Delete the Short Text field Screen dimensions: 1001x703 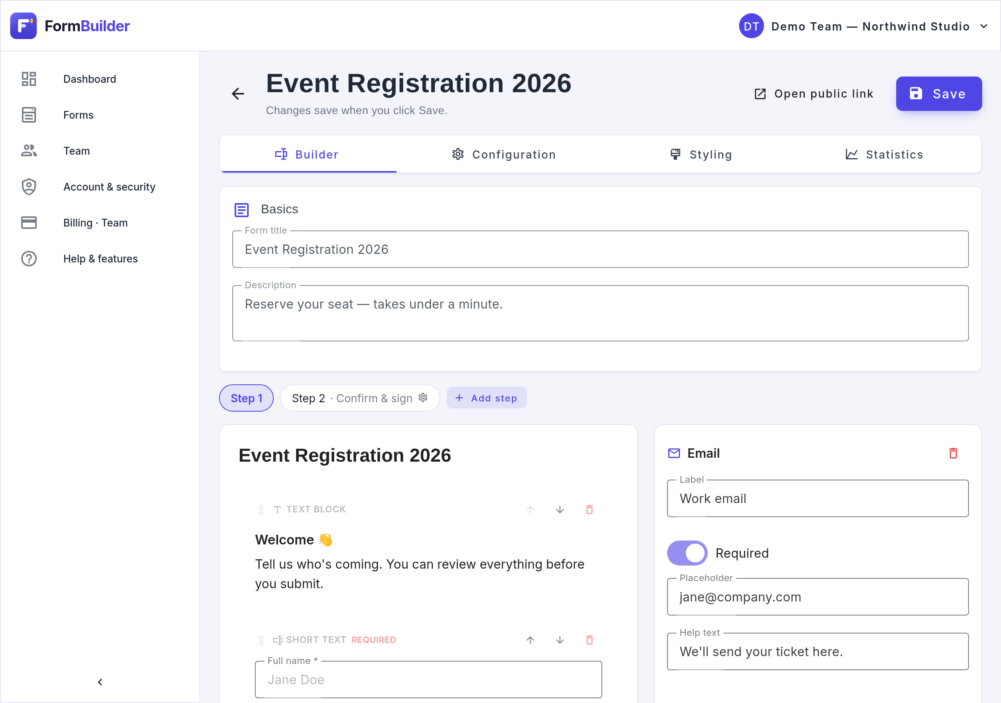coord(589,640)
